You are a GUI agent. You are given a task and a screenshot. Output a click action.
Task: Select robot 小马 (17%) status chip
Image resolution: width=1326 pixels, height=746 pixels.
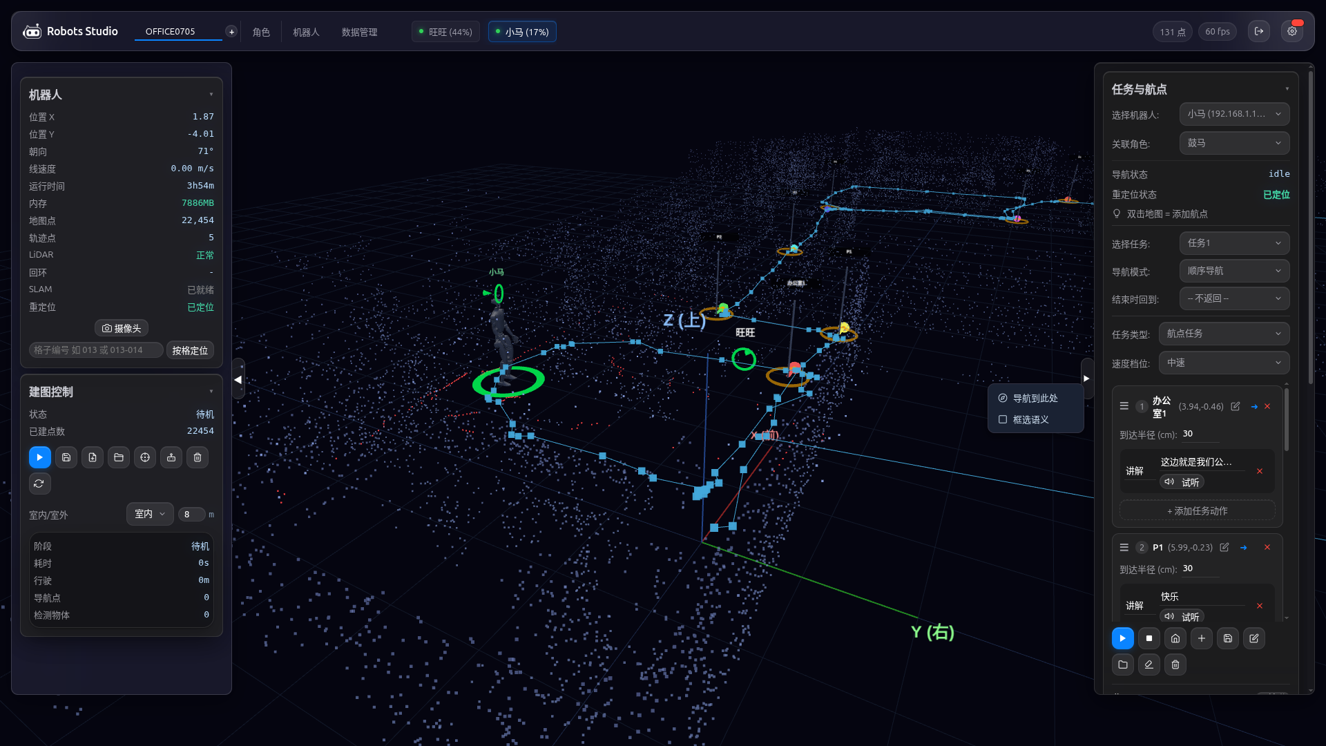click(522, 32)
